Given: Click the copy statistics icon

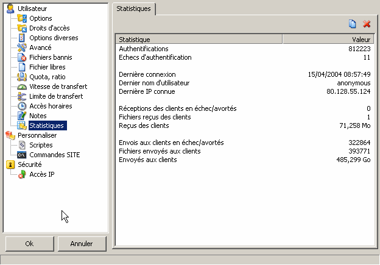Looking at the screenshot, I should pos(353,24).
